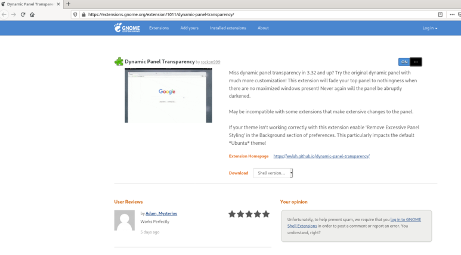Click the green puzzle piece extension icon

click(x=119, y=61)
